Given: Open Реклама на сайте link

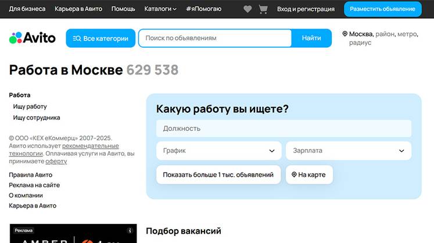Looking at the screenshot, I should pyautogui.click(x=34, y=185).
